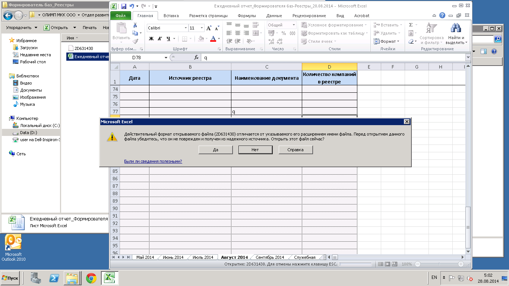This screenshot has height=286, width=509.
Task: Open Найти и выделить binoculars menu
Action: coord(456,34)
